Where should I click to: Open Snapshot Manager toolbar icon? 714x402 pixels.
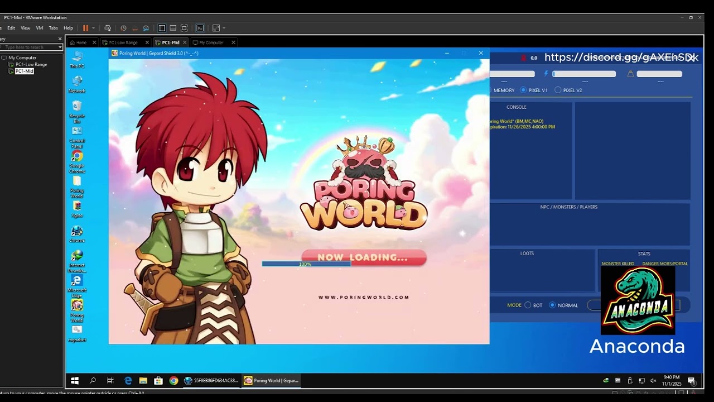[146, 28]
